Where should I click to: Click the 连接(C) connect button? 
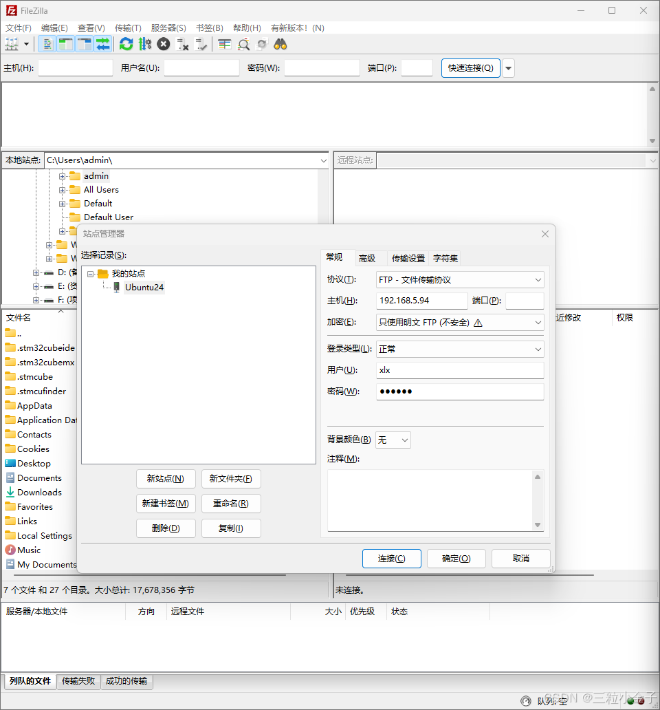tap(392, 559)
